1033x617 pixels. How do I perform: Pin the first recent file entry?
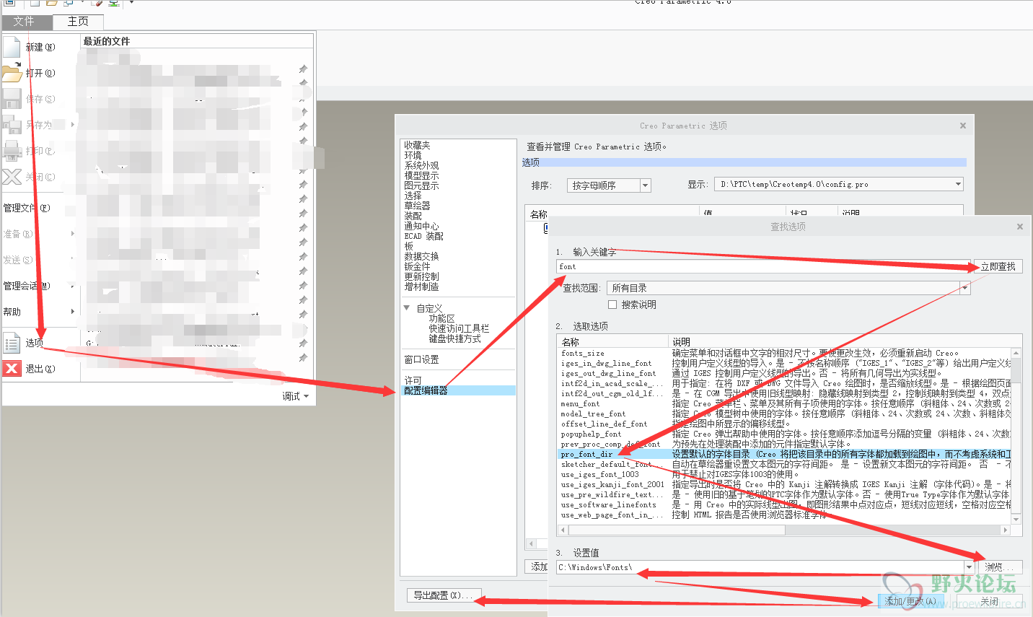click(303, 69)
